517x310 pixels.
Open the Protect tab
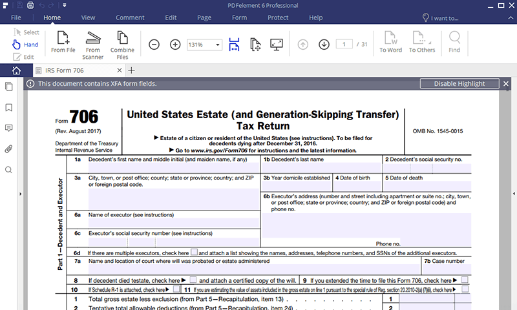coord(278,18)
